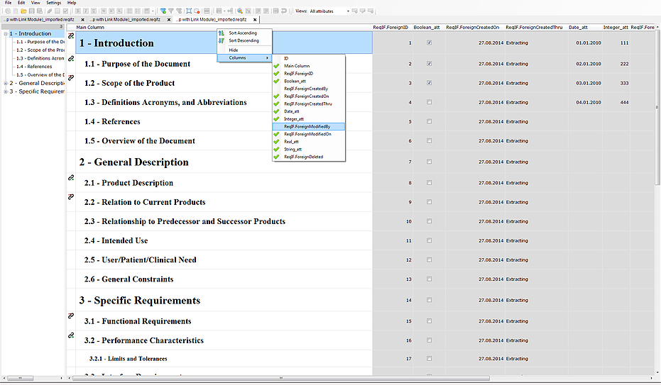Switch to the first imported.reqifz tab

[x=39, y=19]
